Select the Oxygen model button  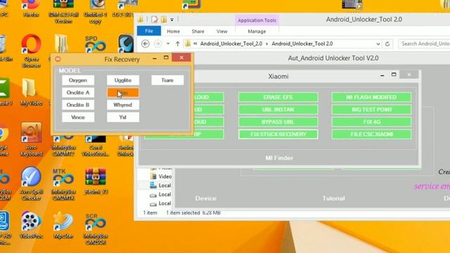[78, 80]
